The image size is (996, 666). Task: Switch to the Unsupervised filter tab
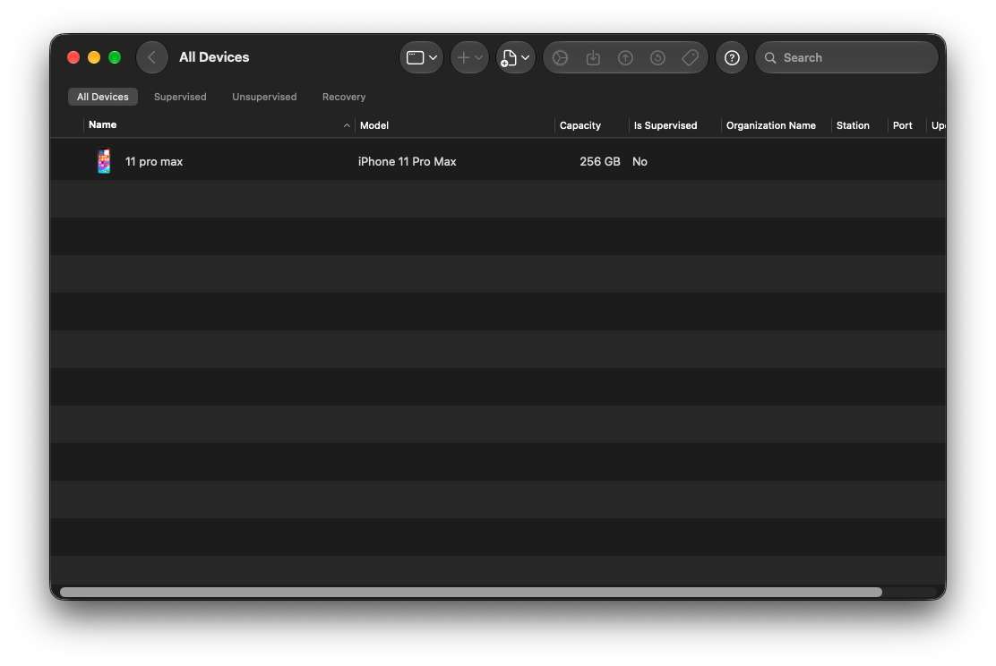pyautogui.click(x=264, y=97)
